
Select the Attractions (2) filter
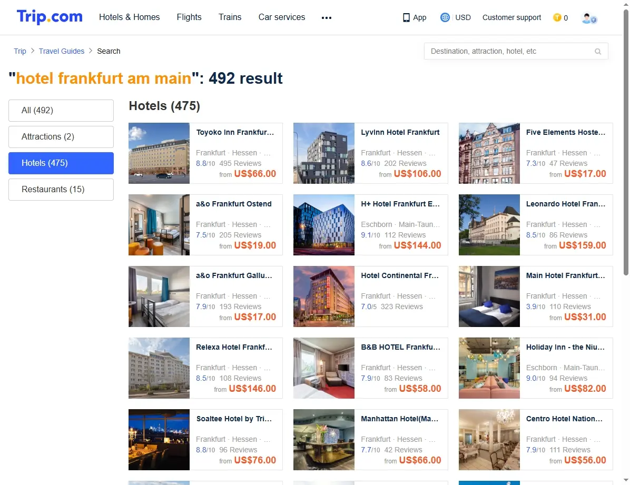pos(61,136)
